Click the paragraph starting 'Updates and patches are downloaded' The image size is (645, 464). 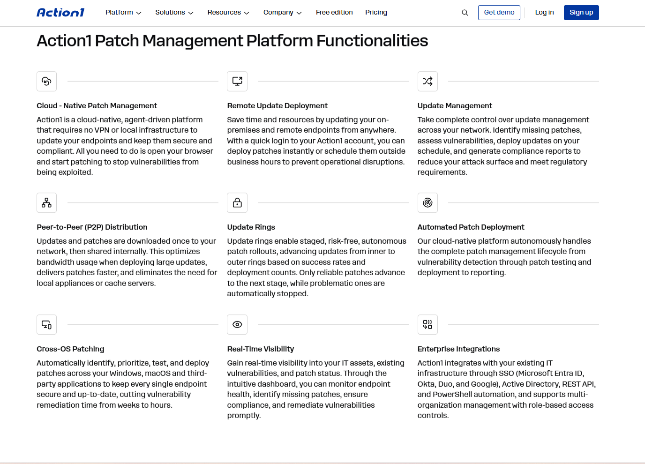pyautogui.click(x=127, y=262)
